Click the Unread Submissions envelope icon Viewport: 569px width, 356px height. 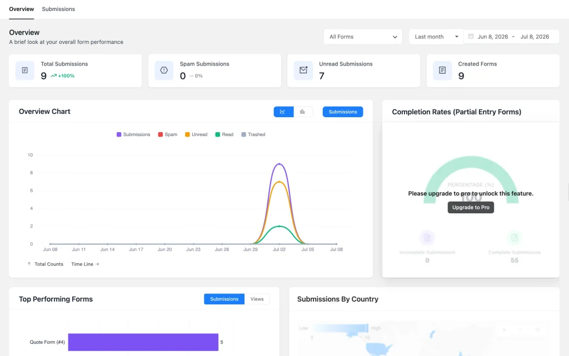(303, 71)
